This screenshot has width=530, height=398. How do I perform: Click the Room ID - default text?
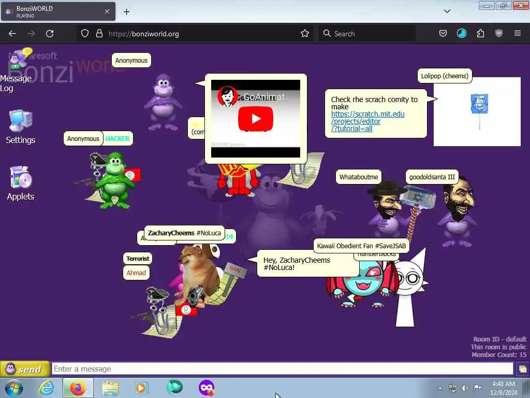(x=499, y=339)
